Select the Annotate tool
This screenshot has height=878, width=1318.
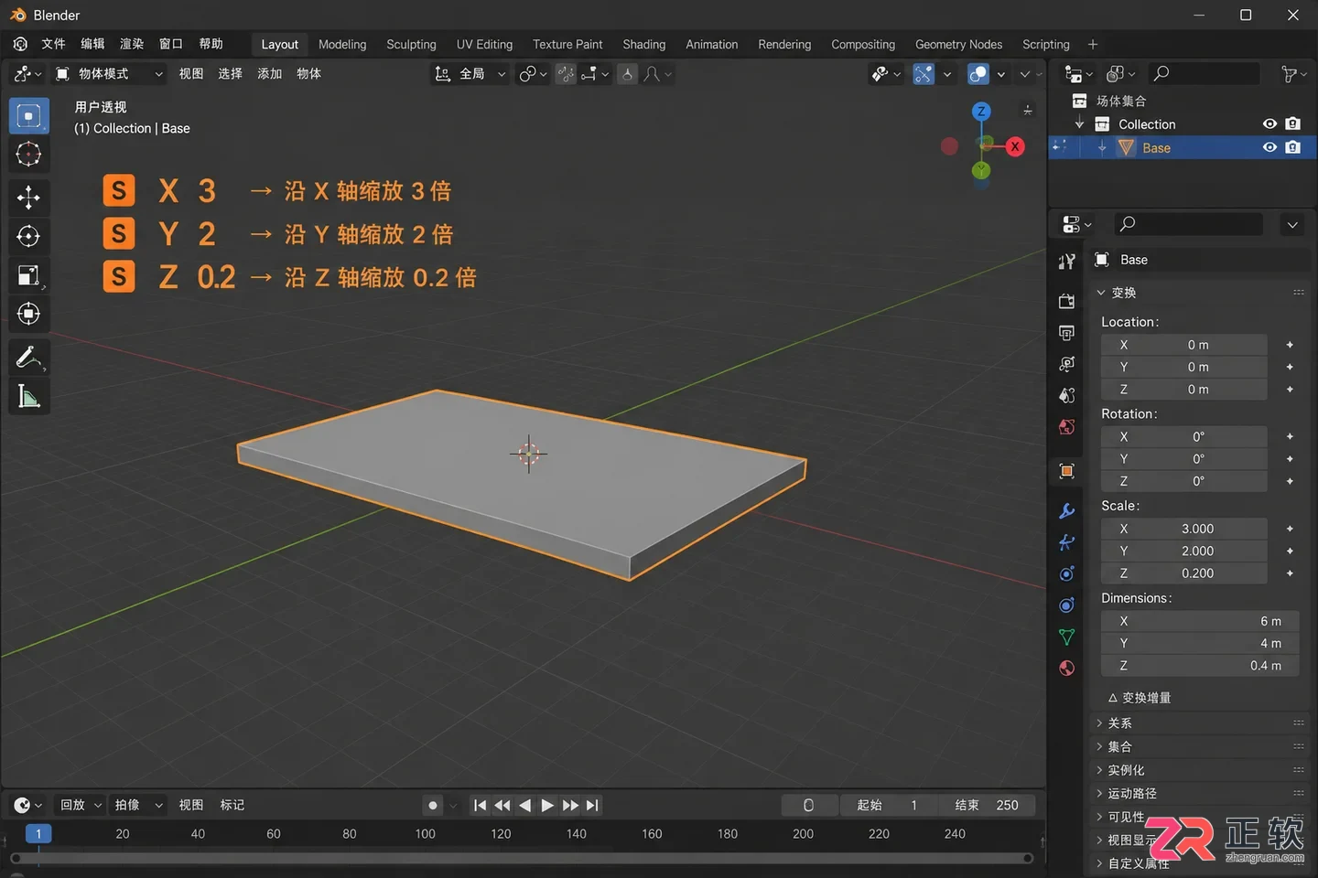pyautogui.click(x=29, y=358)
